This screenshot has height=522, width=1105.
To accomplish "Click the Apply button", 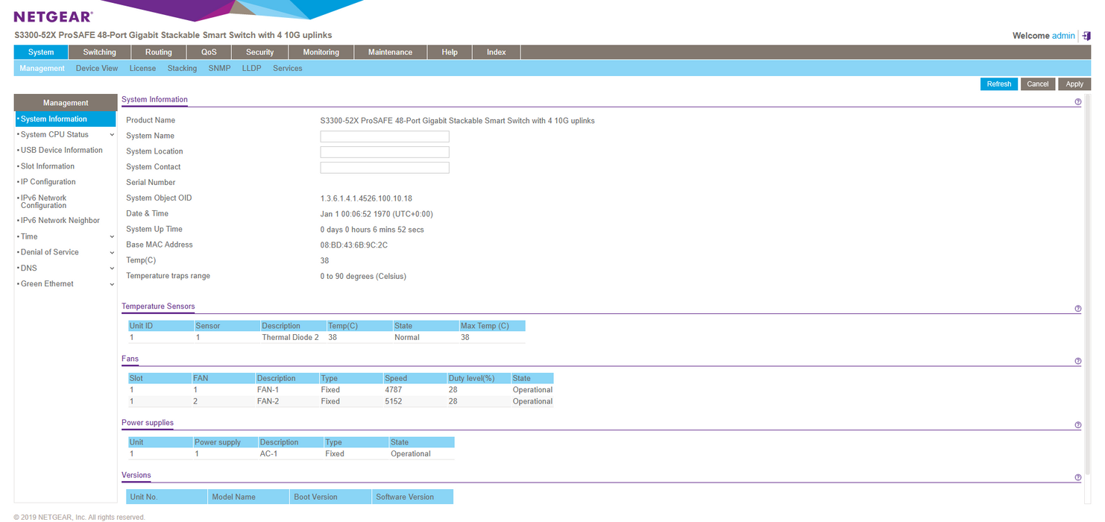I will point(1074,84).
